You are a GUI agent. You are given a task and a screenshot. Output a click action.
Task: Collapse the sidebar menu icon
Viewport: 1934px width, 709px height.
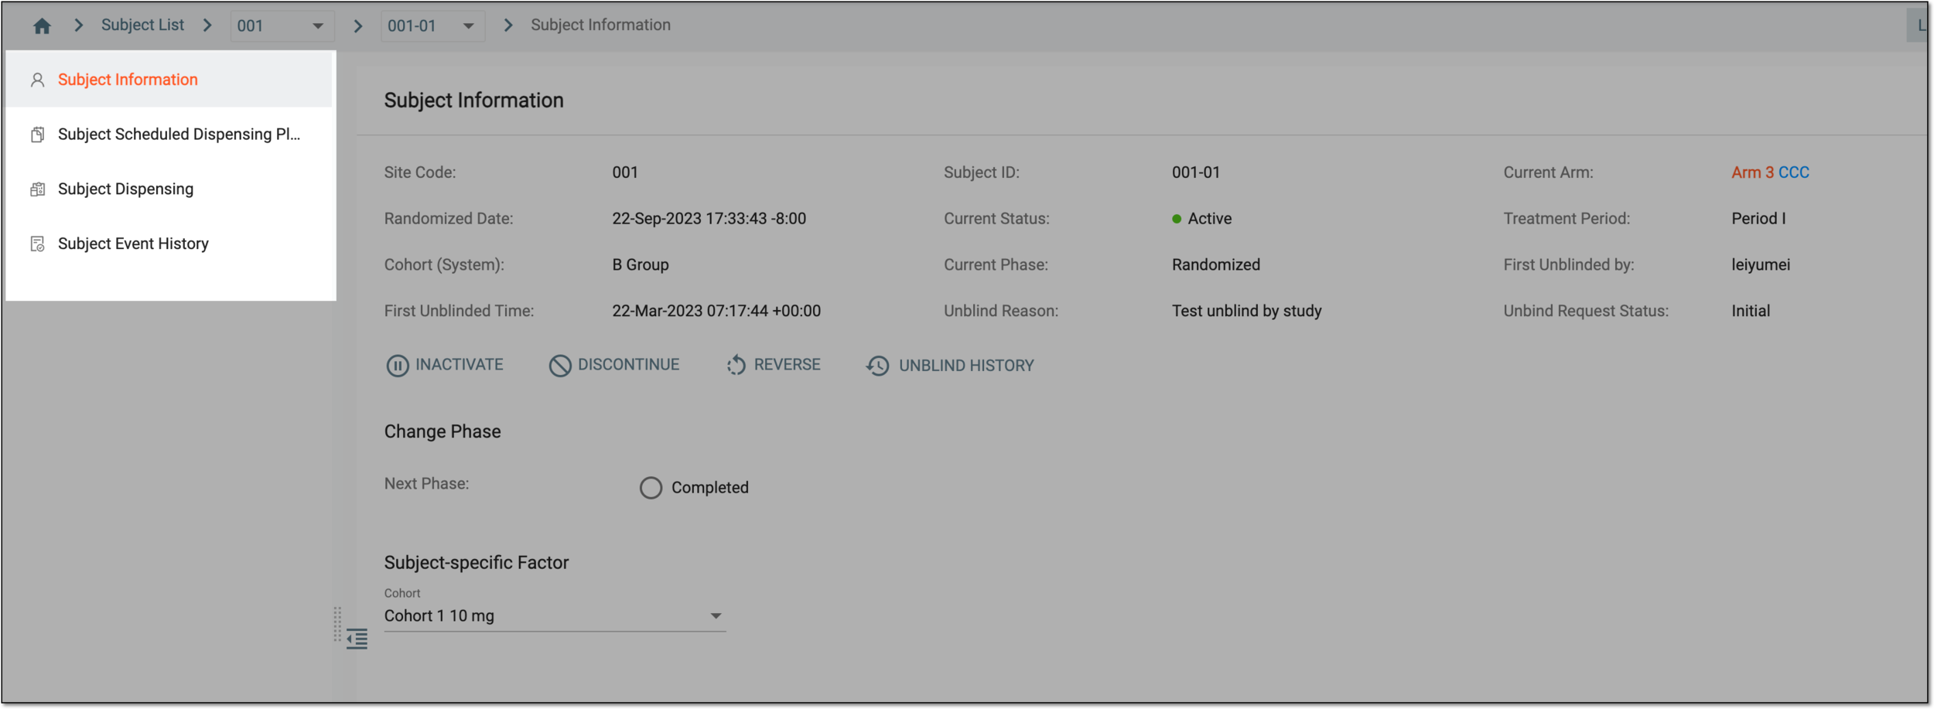(x=357, y=639)
